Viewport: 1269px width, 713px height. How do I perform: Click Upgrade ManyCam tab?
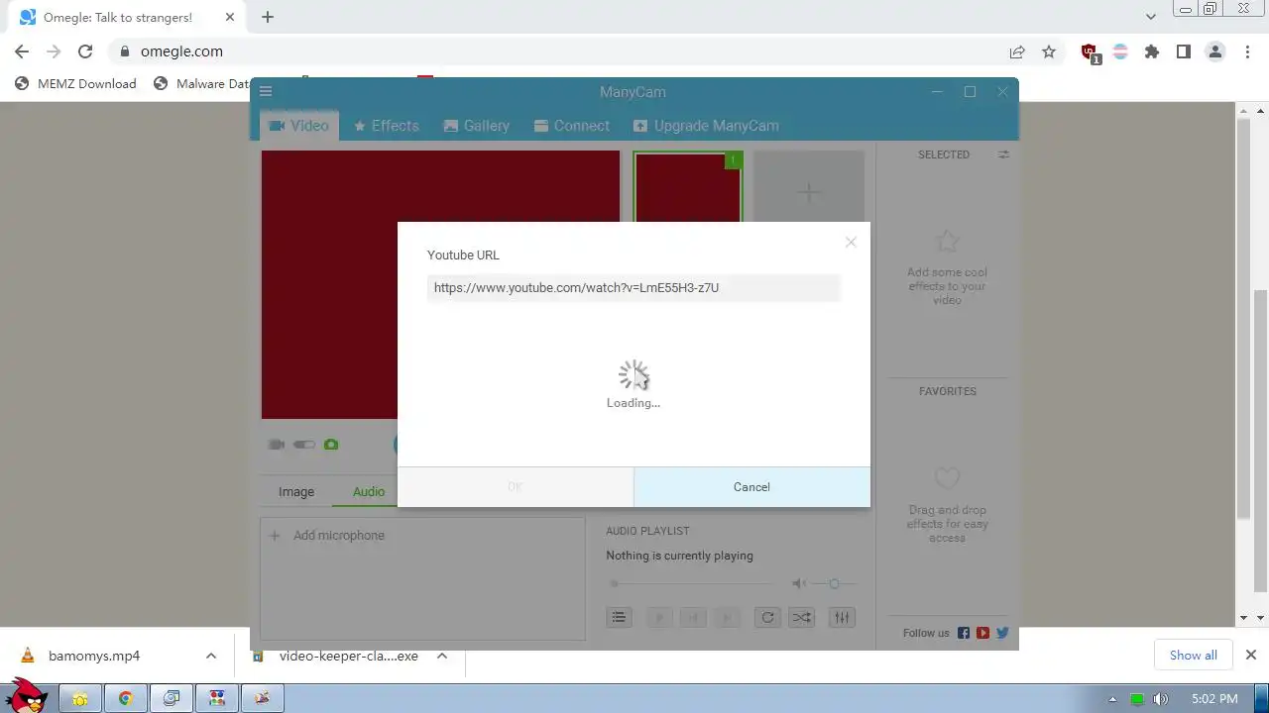706,126
